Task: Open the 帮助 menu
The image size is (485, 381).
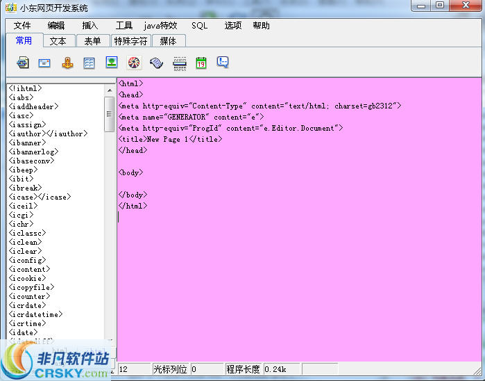Action: pos(261,26)
